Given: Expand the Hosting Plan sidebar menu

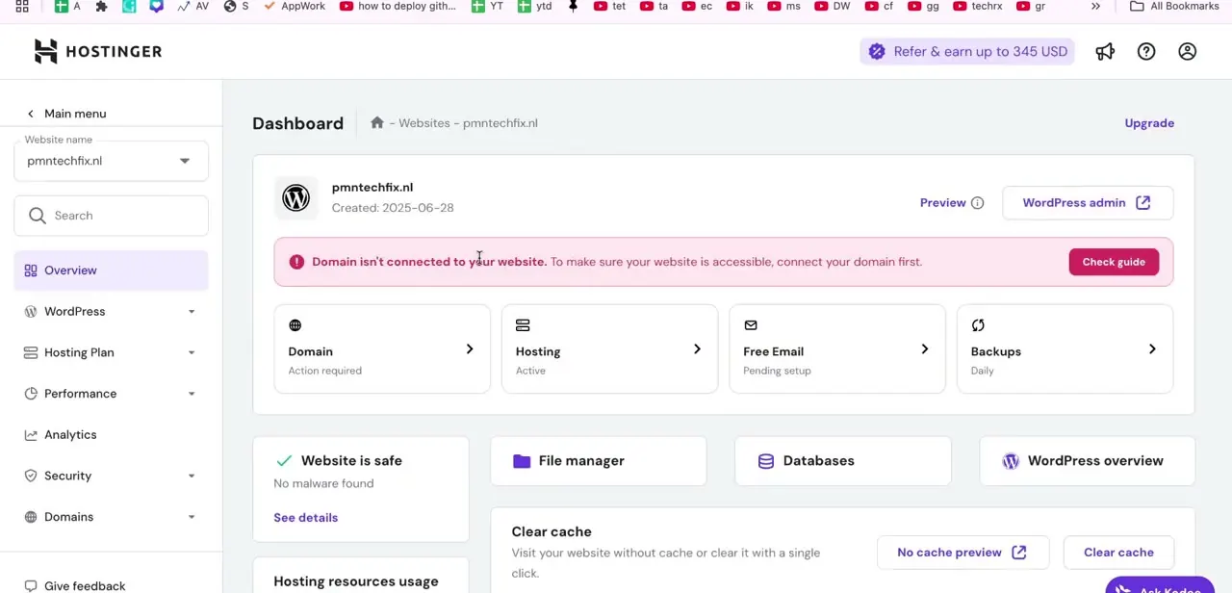Looking at the screenshot, I should pos(111,352).
